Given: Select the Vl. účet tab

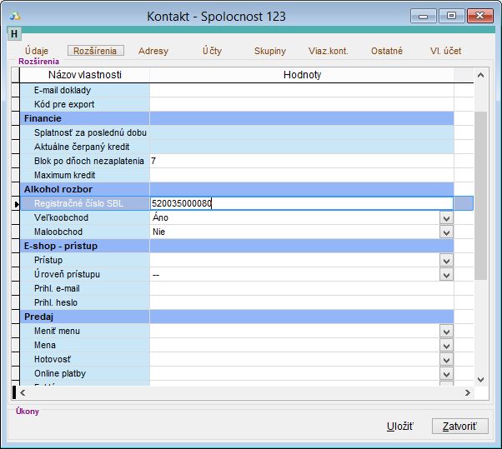Looking at the screenshot, I should click(x=445, y=51).
